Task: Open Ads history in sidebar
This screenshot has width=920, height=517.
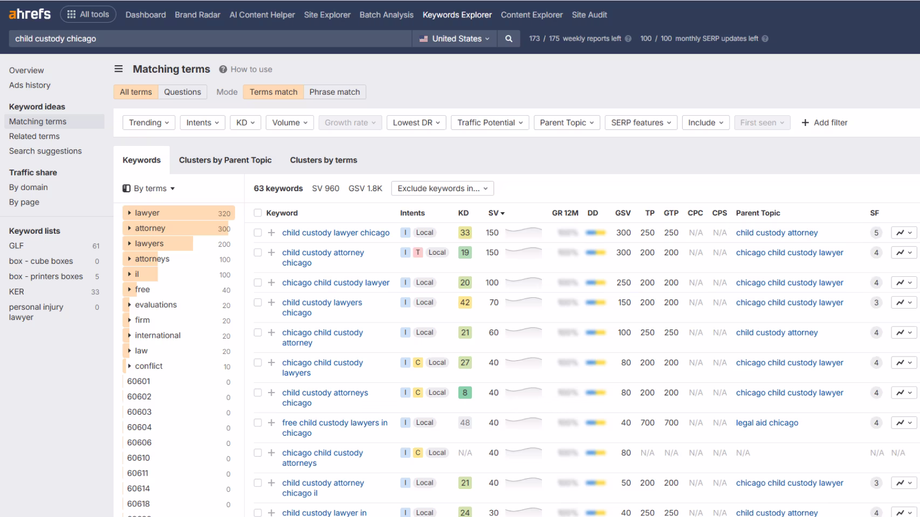Action: [x=30, y=85]
